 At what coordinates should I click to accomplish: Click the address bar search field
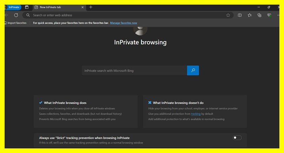[x=128, y=15]
